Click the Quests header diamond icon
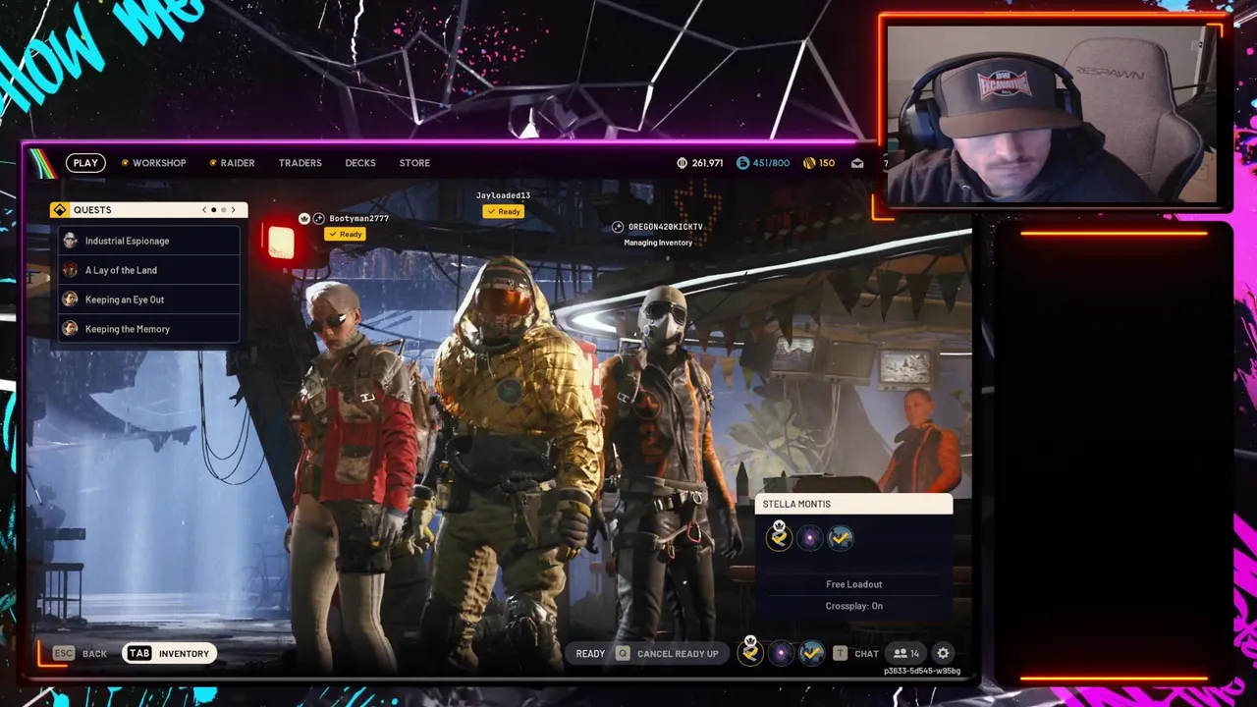 point(60,210)
